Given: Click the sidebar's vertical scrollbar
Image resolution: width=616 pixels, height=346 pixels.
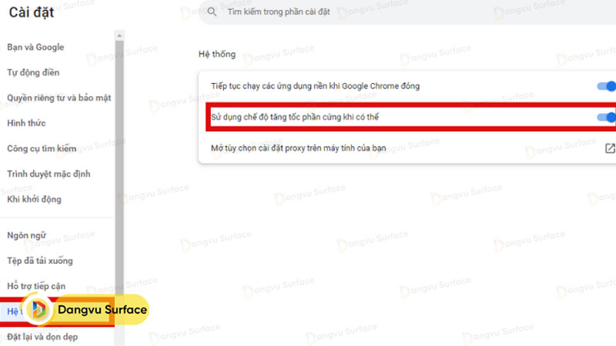Looking at the screenshot, I should click(x=119, y=154).
